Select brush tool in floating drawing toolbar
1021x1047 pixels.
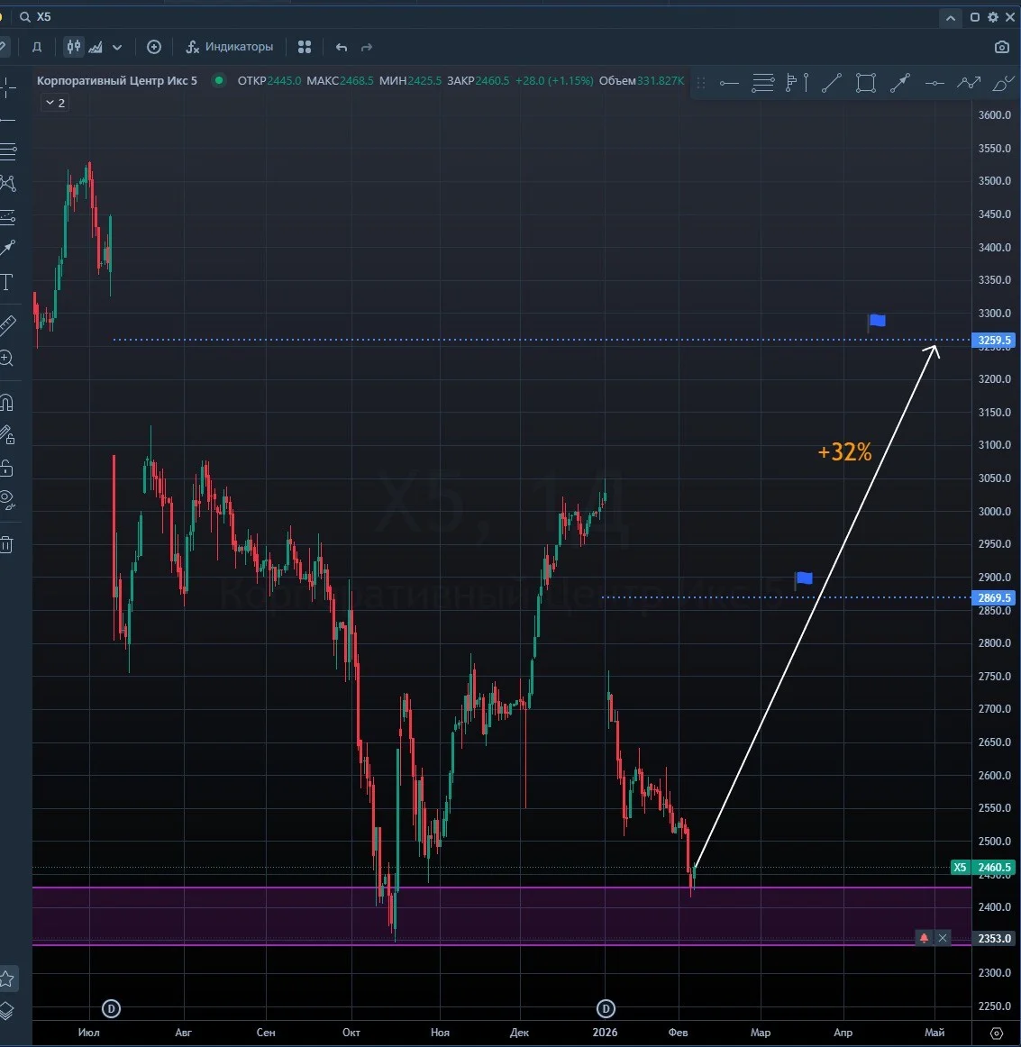1003,83
